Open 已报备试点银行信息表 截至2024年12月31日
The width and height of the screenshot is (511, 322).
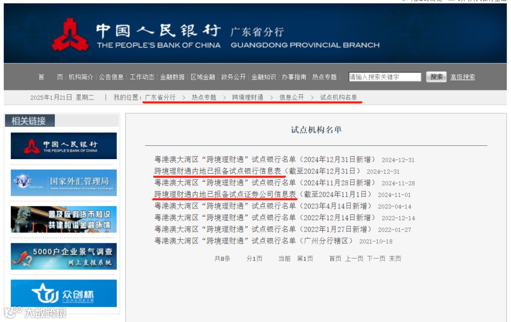click(x=257, y=171)
